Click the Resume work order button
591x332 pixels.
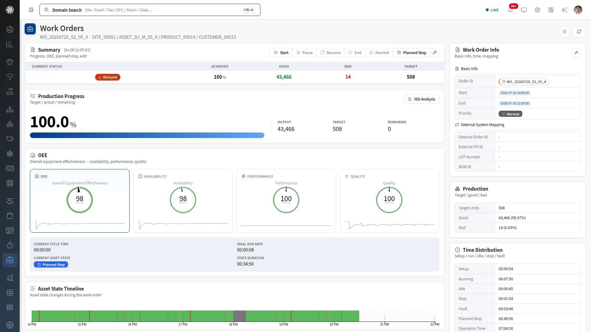330,53
